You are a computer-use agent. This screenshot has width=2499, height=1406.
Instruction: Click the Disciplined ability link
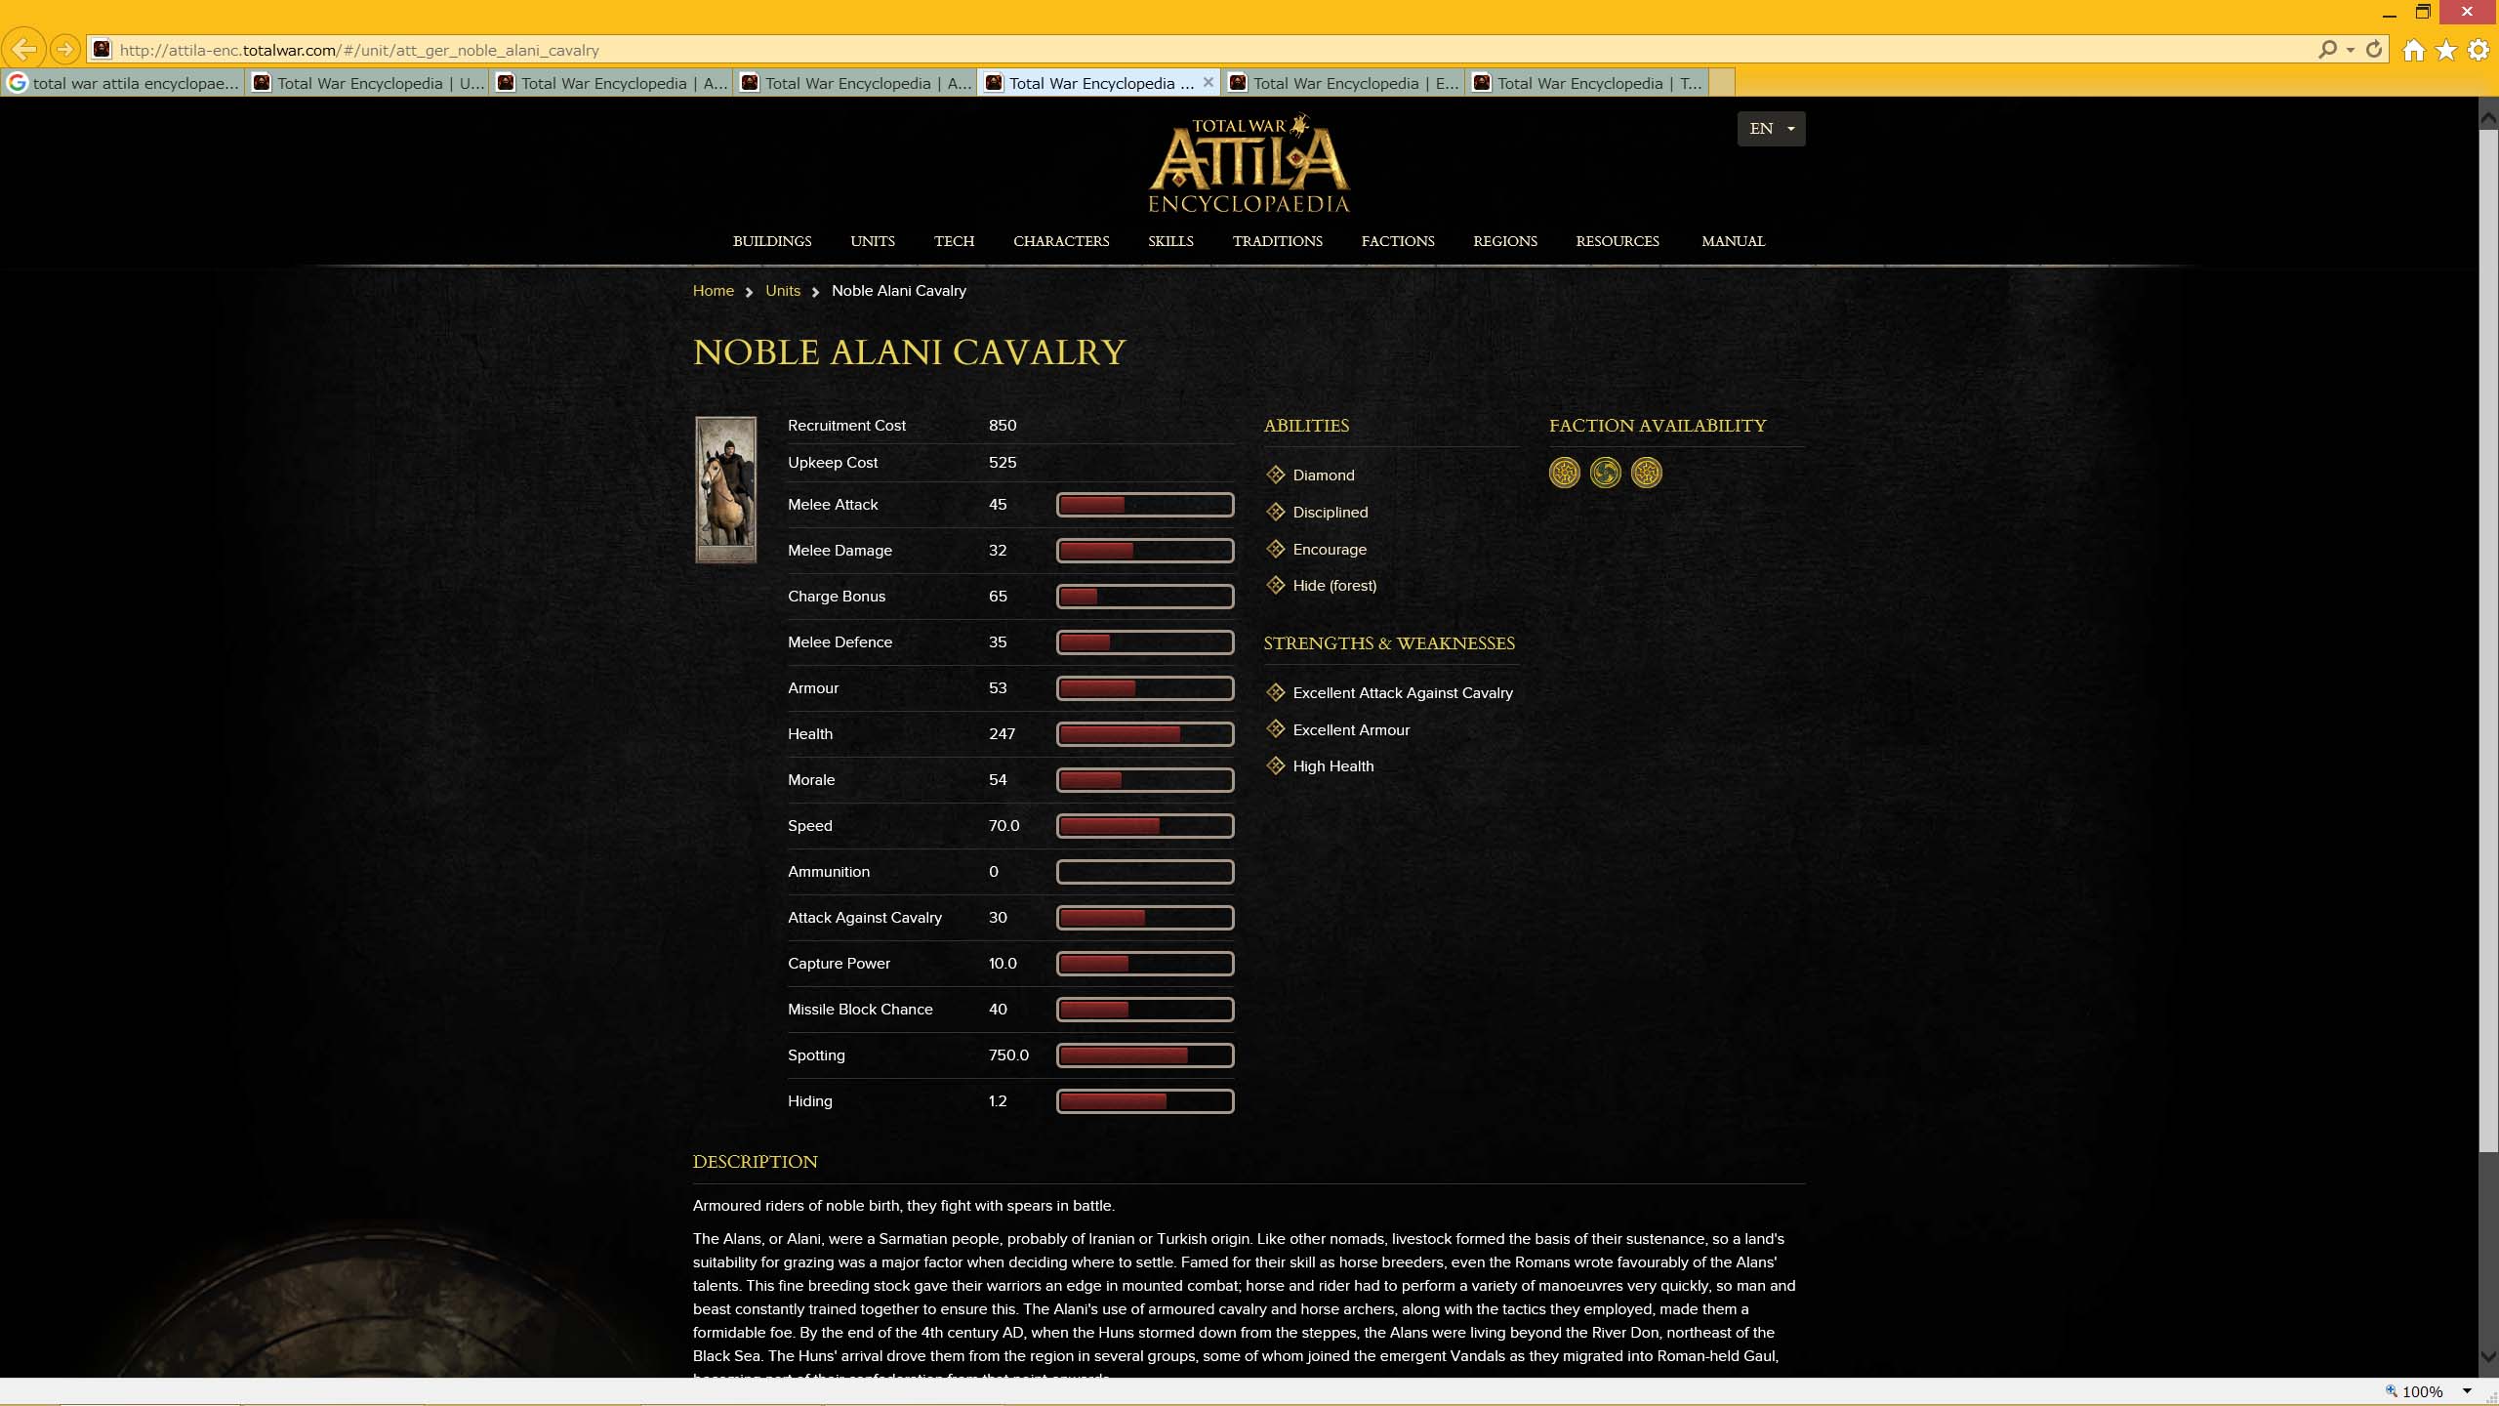pos(1331,513)
